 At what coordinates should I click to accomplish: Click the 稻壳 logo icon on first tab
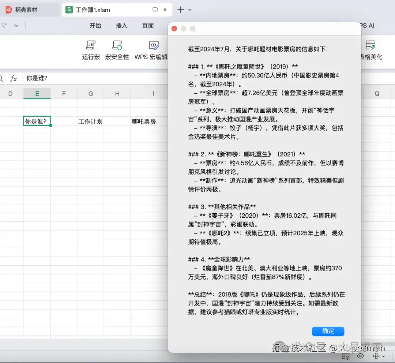pos(8,10)
